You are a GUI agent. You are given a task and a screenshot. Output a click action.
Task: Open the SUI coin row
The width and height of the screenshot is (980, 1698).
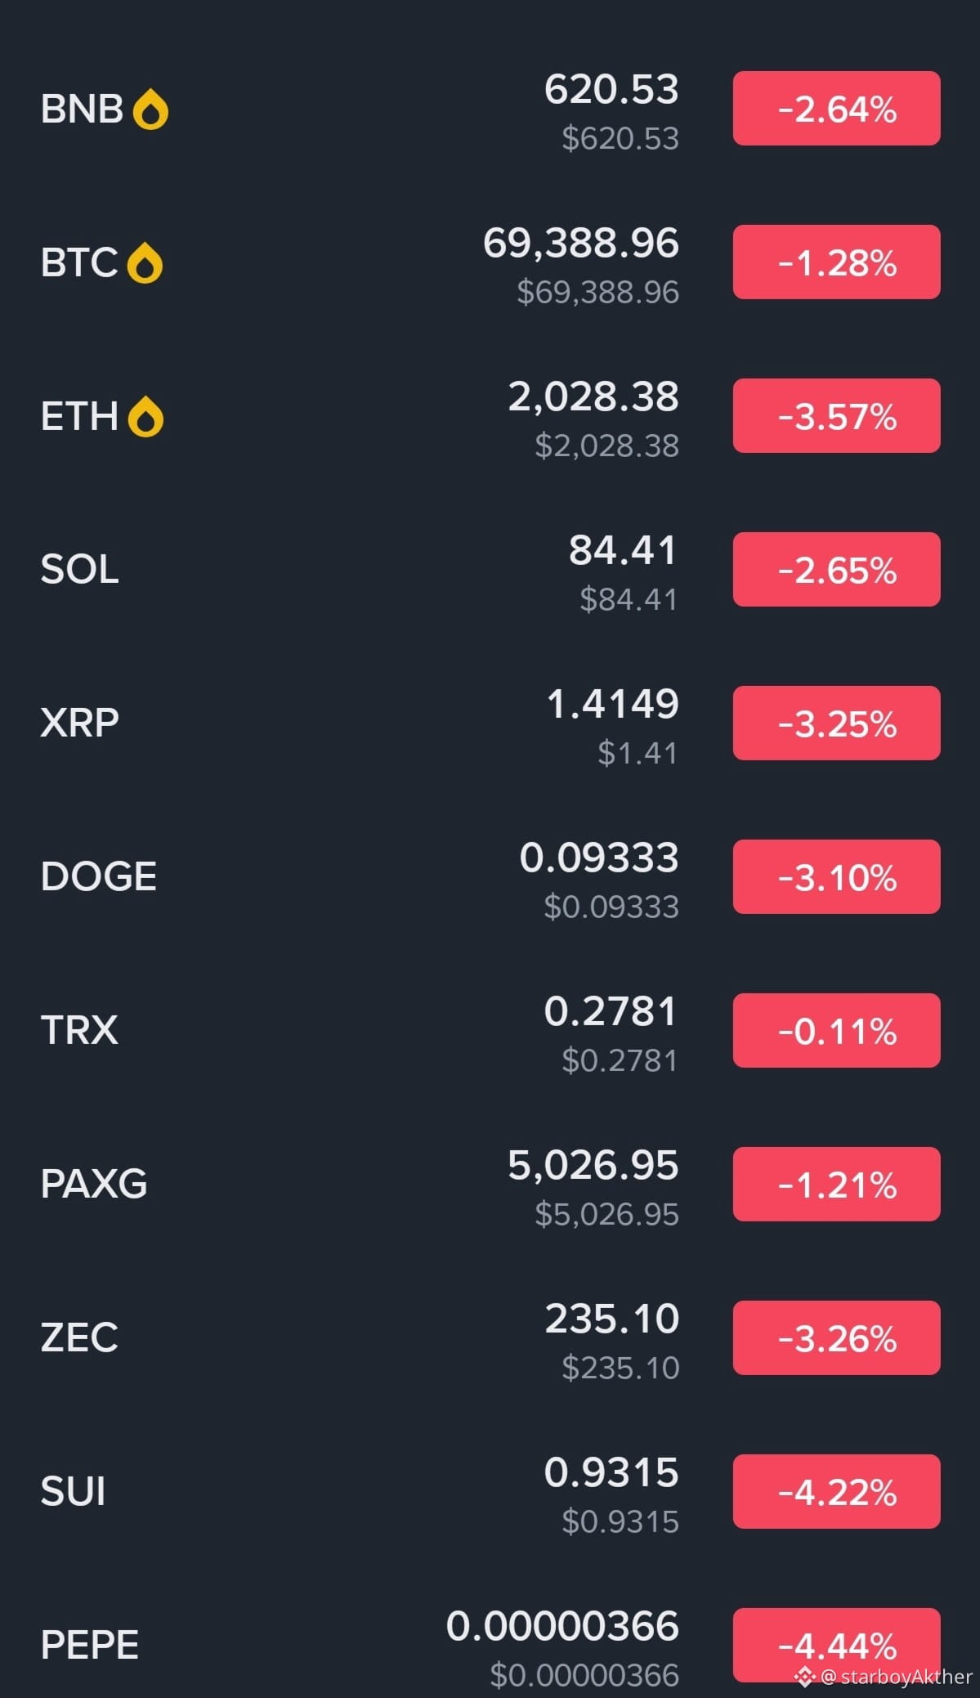click(490, 1492)
